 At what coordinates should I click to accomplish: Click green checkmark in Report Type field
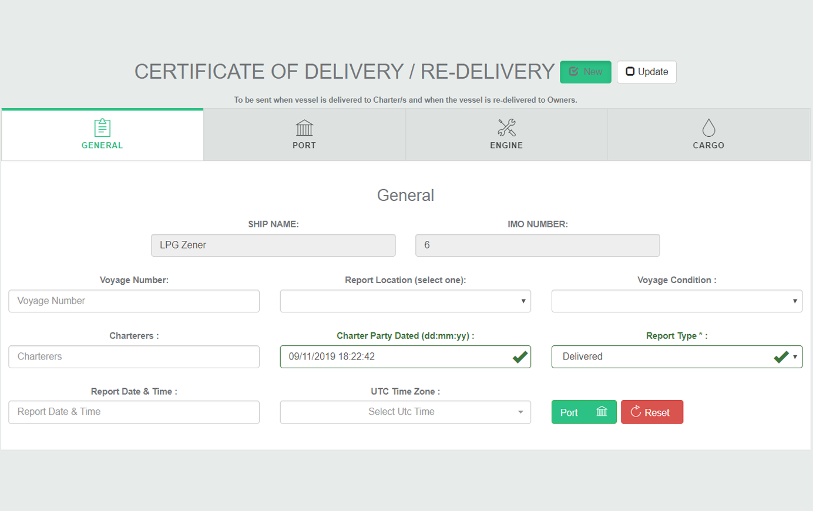781,357
